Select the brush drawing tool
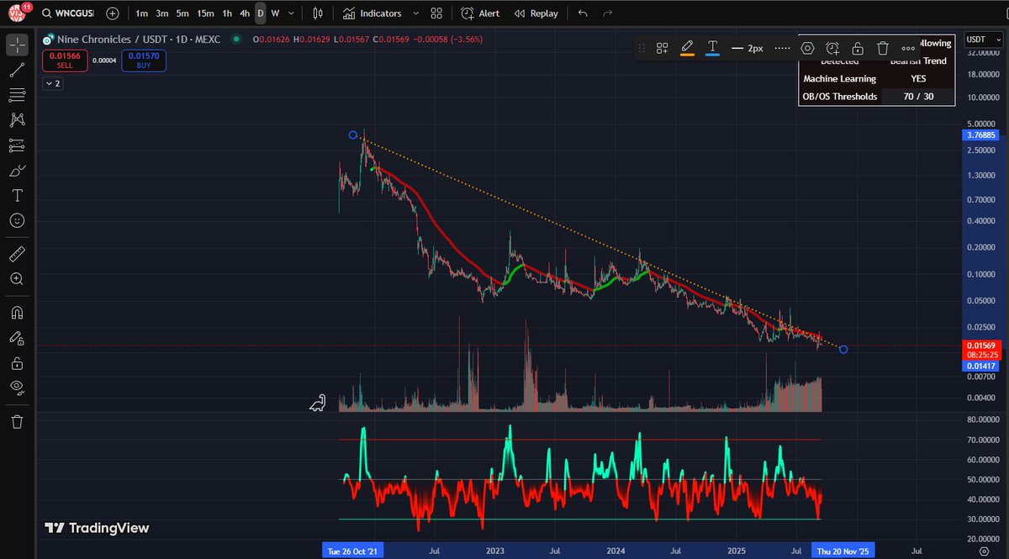1009x559 pixels. pos(17,171)
